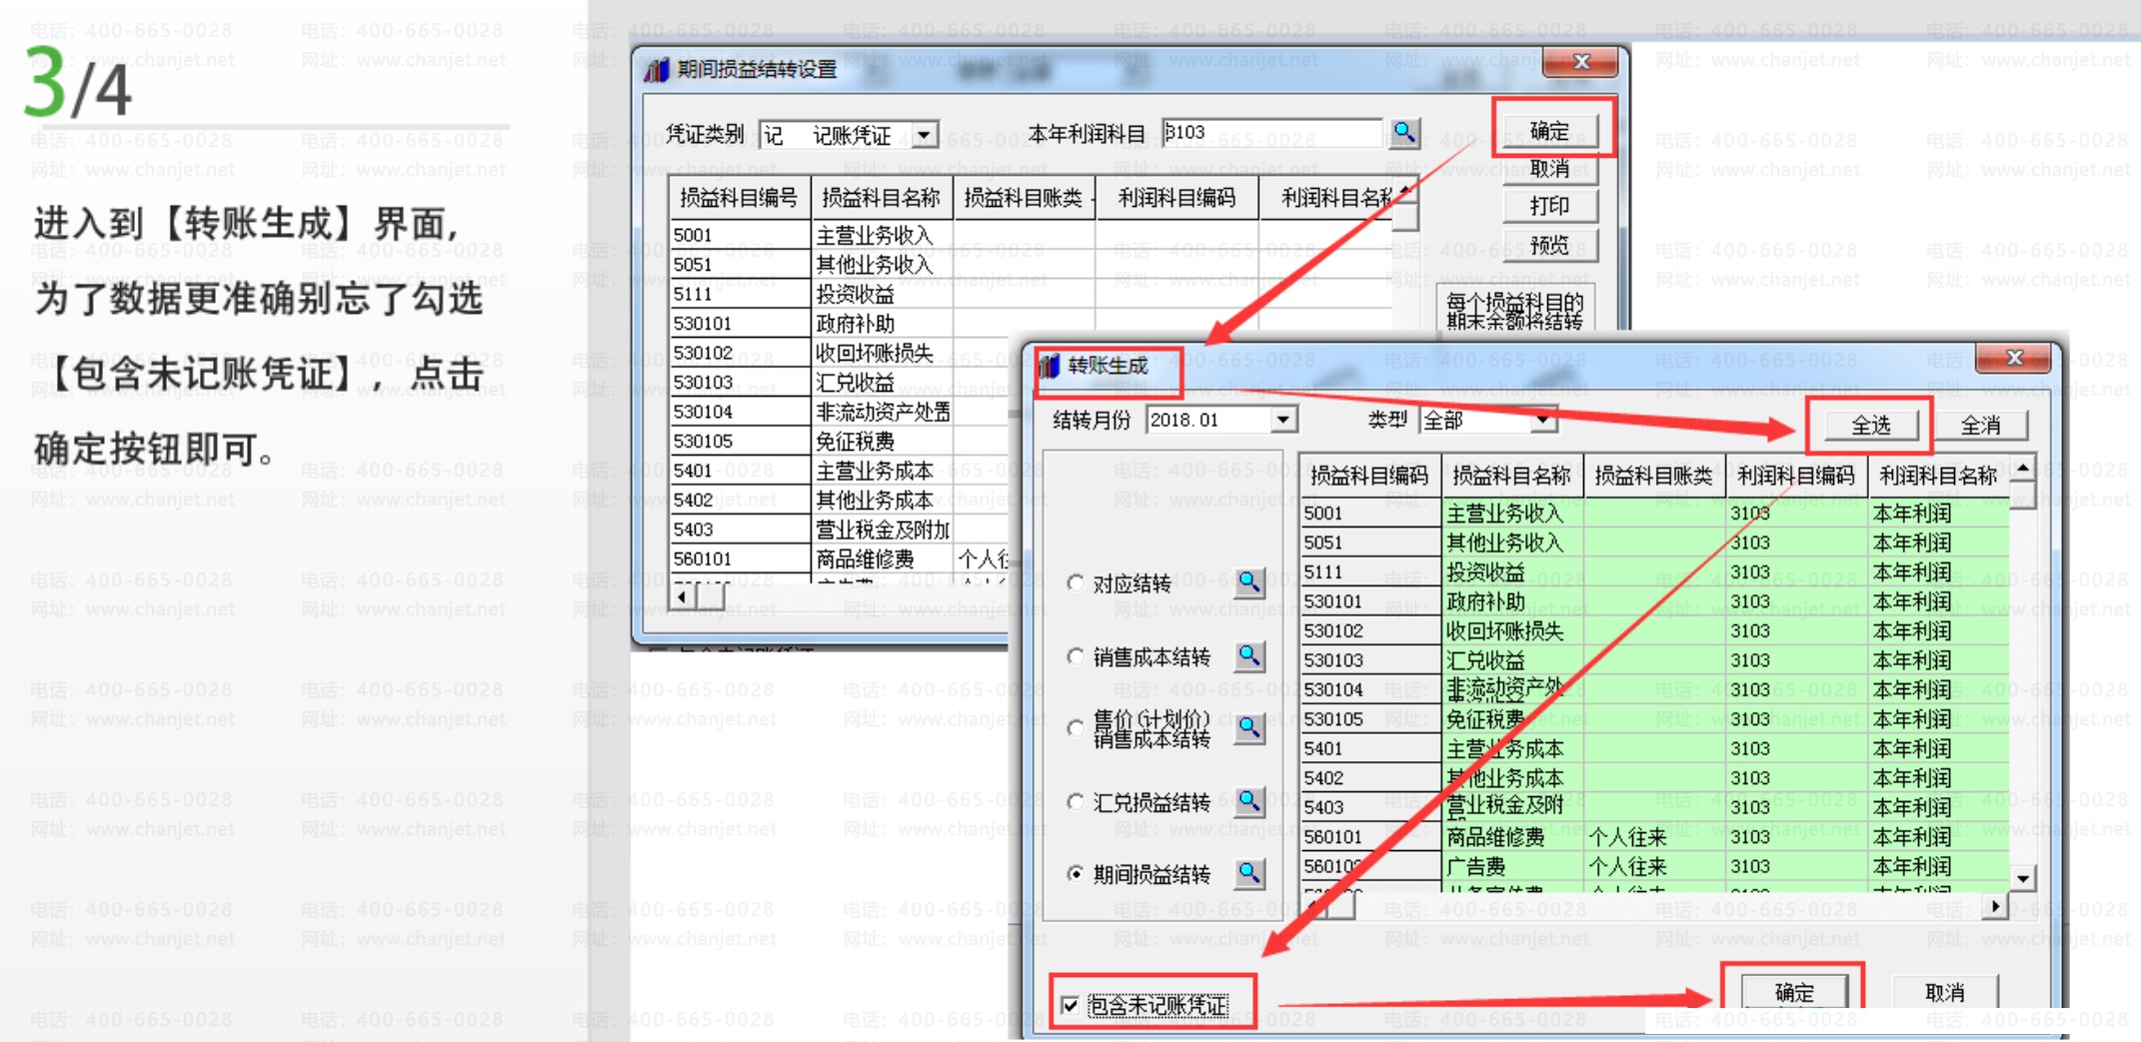Click magnifier icon beside 汇兑损益结转
Image resolution: width=2141 pixels, height=1042 pixels.
pyautogui.click(x=1249, y=801)
